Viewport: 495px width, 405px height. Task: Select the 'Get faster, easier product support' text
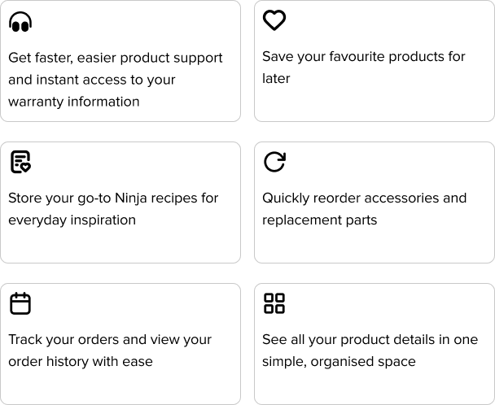pyautogui.click(x=115, y=58)
